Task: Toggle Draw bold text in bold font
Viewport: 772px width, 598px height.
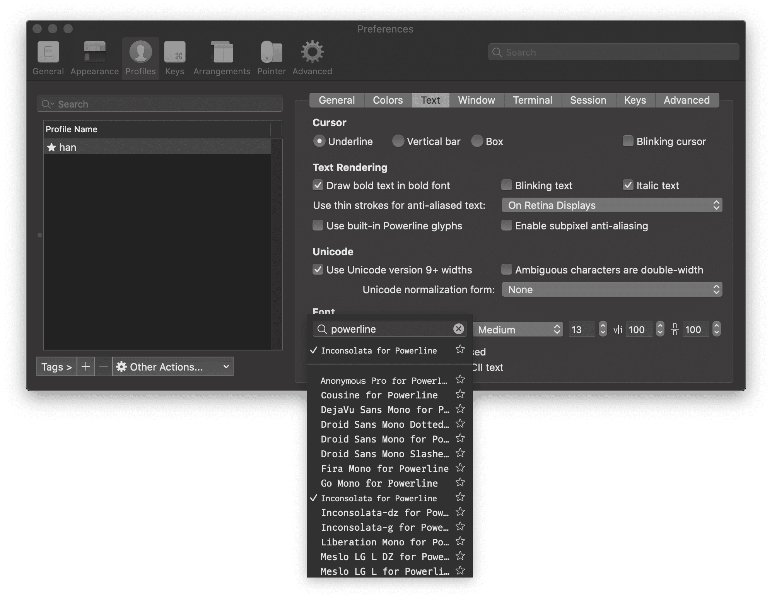Action: [x=318, y=185]
